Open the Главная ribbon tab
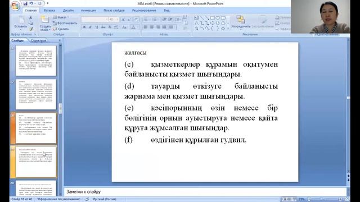 click(31, 11)
